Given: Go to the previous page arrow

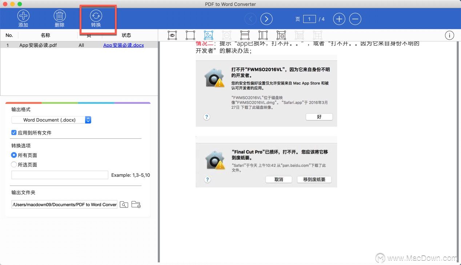Looking at the screenshot, I should (x=250, y=19).
